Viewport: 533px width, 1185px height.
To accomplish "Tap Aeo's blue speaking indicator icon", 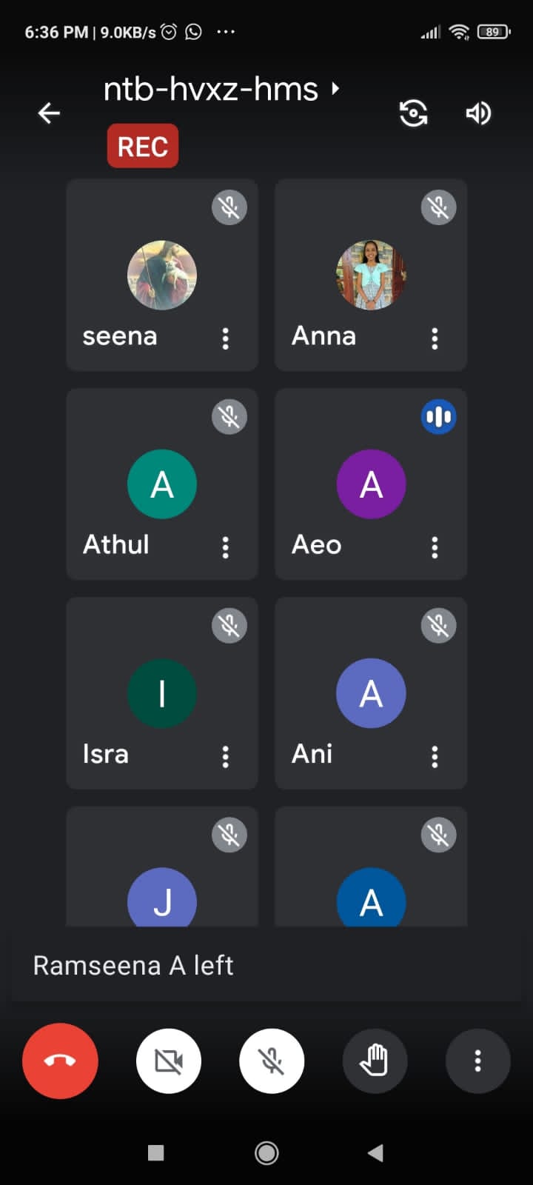I will pos(439,416).
